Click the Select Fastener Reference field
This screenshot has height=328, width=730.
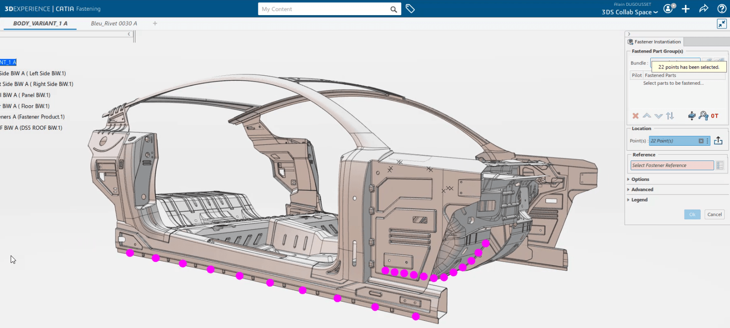coord(672,165)
